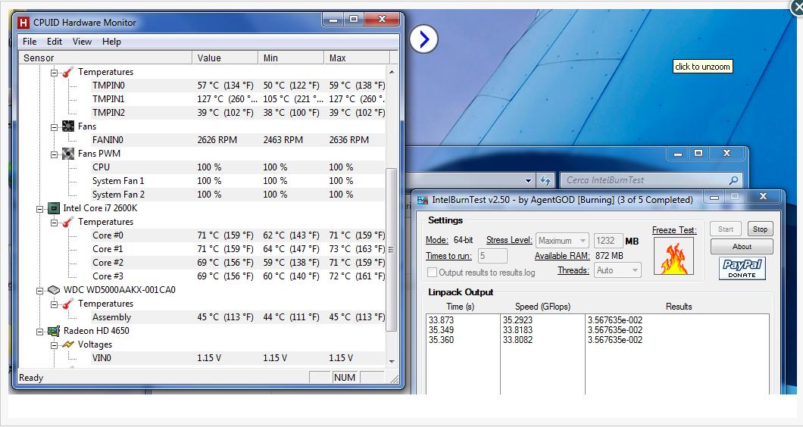Click the CPUID Hardware Monitor title bar icon
Screen dimensions: 803x427
pyautogui.click(x=23, y=23)
